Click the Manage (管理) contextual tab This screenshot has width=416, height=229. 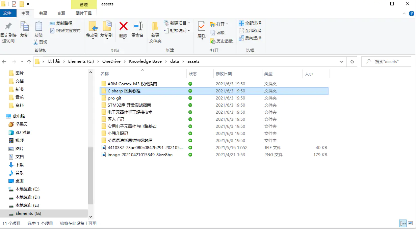(84, 4)
